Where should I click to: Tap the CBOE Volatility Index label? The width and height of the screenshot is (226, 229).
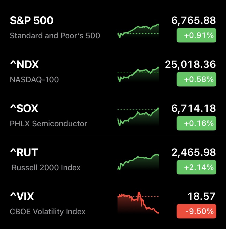(x=48, y=212)
